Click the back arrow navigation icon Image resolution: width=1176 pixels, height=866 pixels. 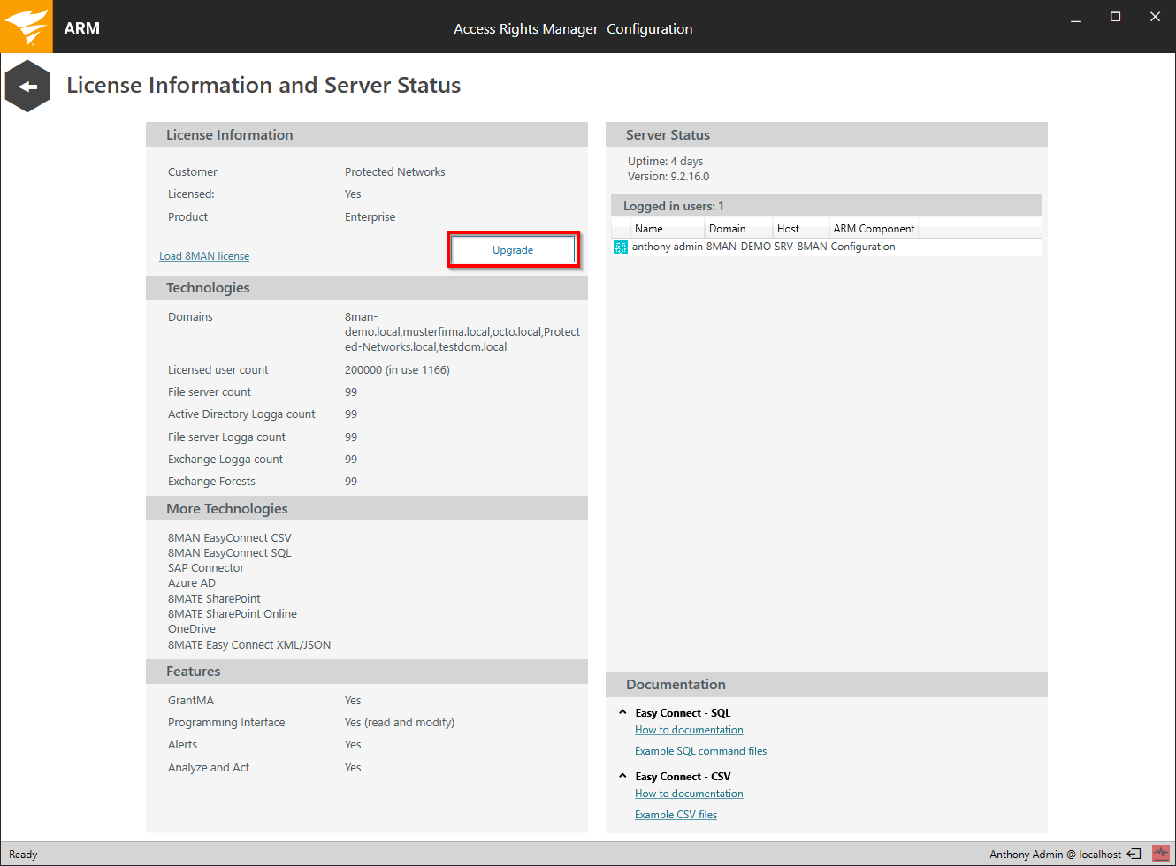27,85
